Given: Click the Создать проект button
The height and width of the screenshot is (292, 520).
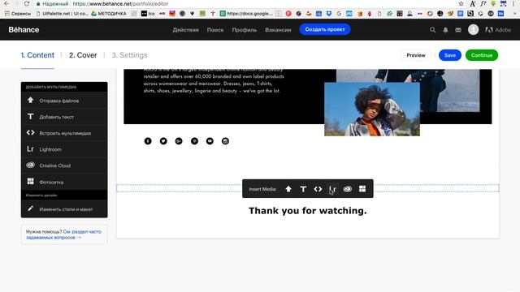Looking at the screenshot, I should point(325,29).
